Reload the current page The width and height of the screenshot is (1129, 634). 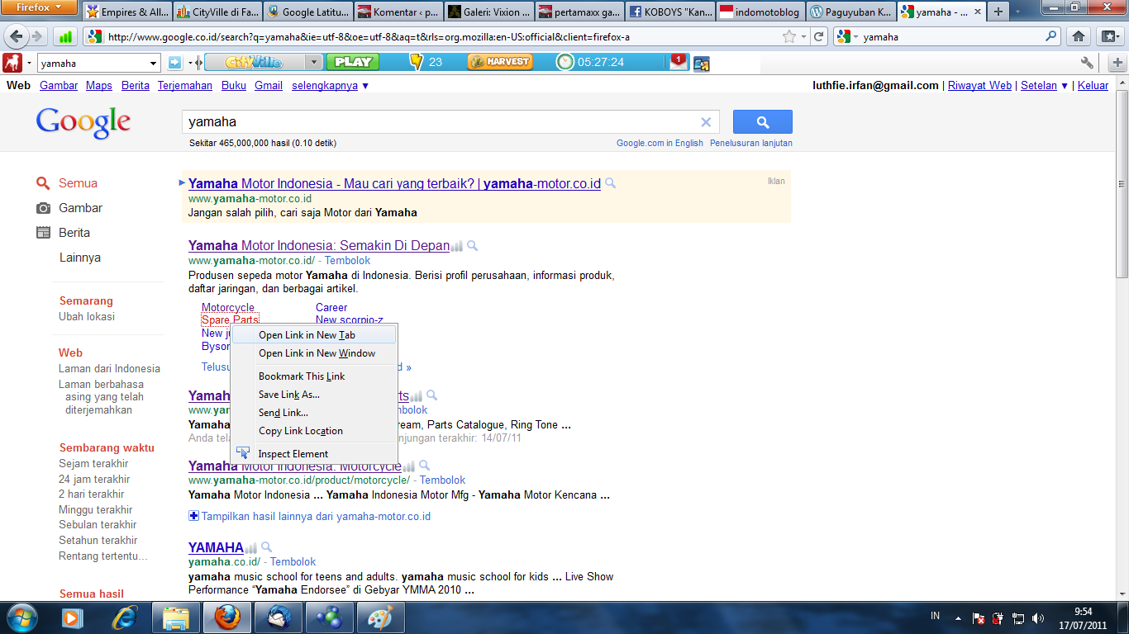pyautogui.click(x=818, y=36)
